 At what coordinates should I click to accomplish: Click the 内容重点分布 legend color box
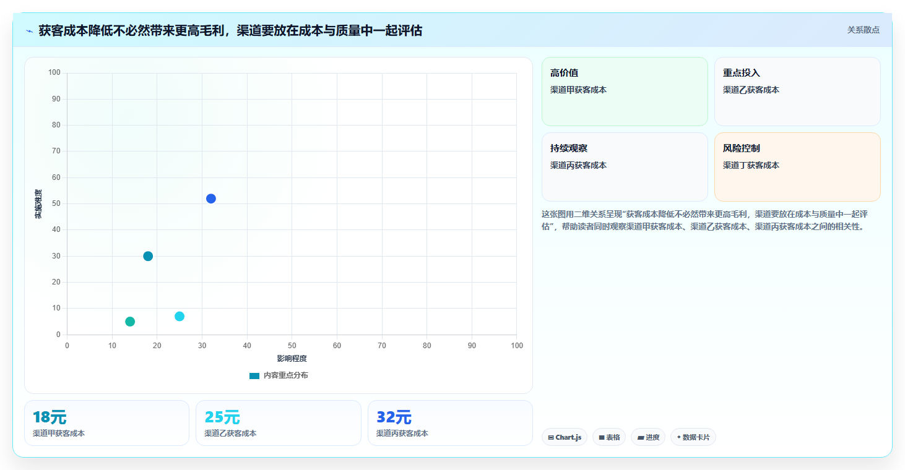254,375
